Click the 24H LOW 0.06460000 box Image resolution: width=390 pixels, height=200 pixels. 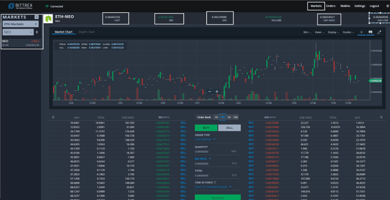379,18
